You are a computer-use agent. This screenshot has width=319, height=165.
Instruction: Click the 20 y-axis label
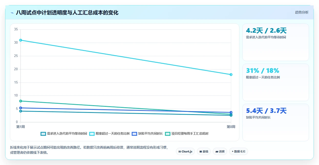(16, 69)
